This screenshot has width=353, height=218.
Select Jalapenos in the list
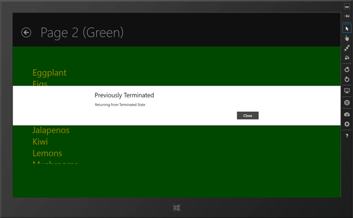pyautogui.click(x=51, y=130)
